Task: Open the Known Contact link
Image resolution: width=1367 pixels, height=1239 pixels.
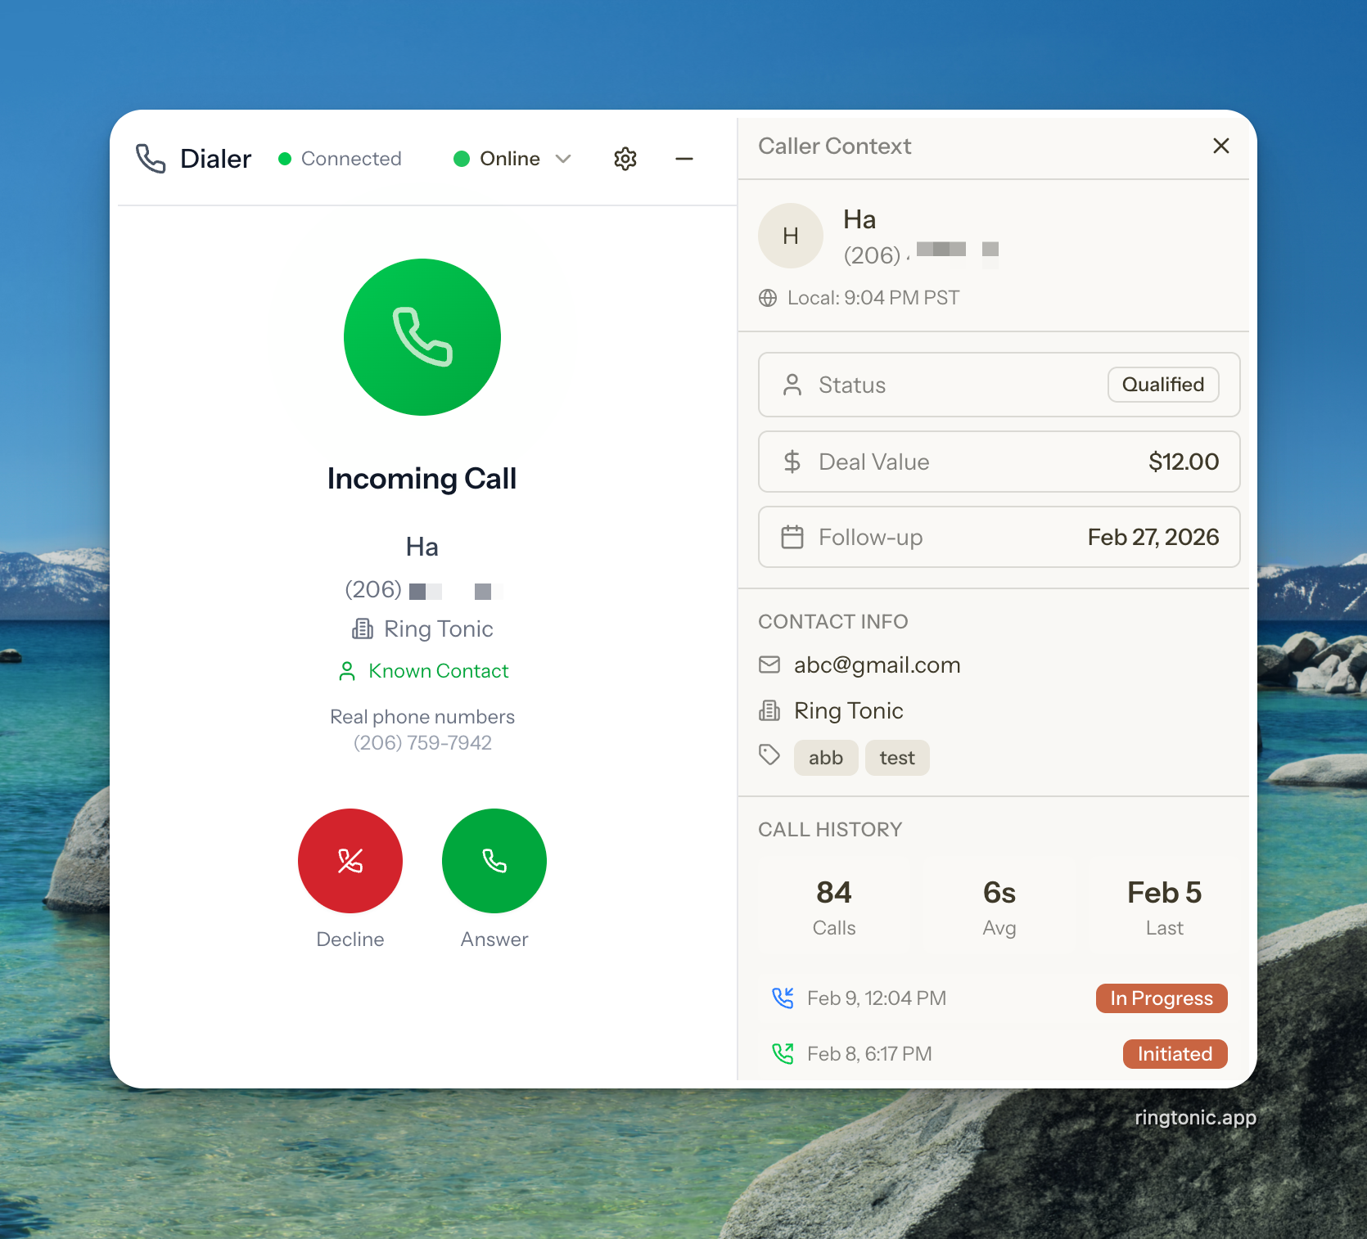Action: (x=437, y=671)
